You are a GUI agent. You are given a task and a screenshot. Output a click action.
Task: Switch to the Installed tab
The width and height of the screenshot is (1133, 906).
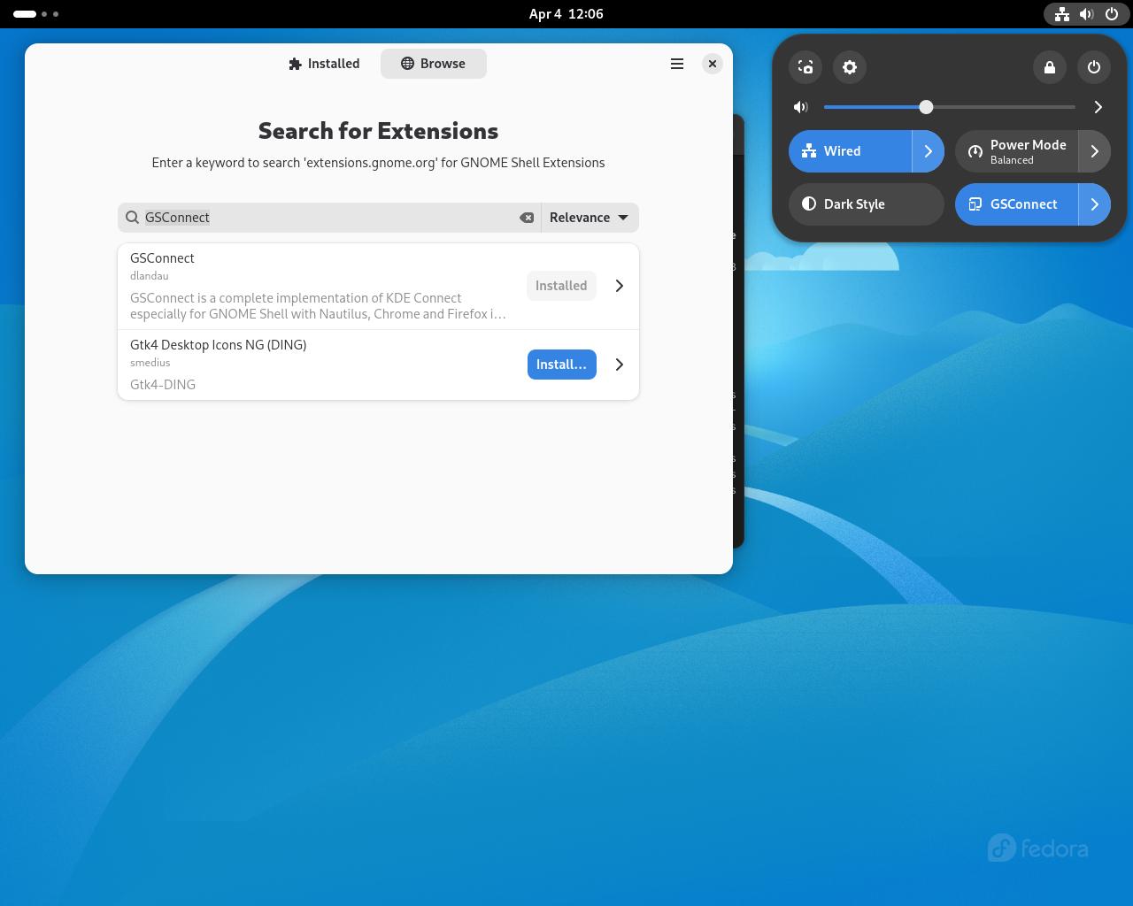(x=325, y=64)
